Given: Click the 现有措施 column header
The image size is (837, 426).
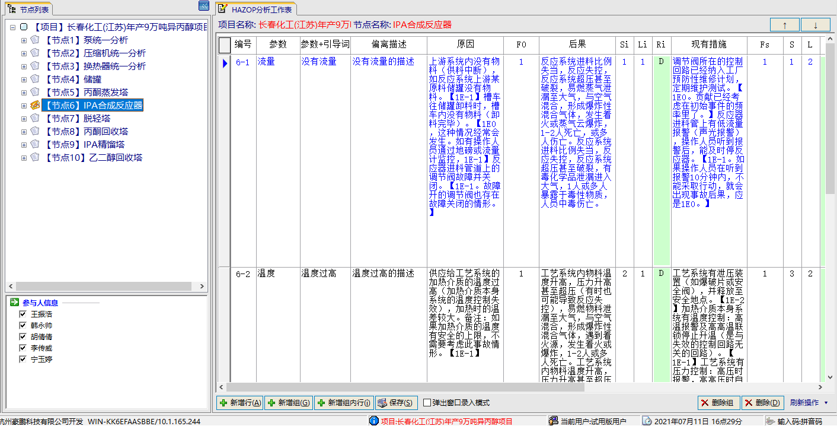Looking at the screenshot, I should click(708, 44).
